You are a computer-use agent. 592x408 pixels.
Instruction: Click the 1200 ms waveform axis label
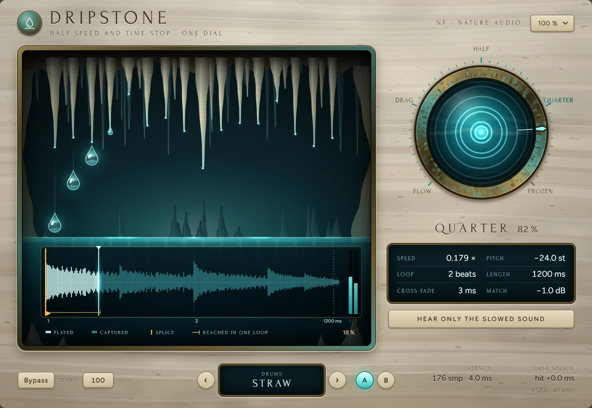click(x=332, y=321)
